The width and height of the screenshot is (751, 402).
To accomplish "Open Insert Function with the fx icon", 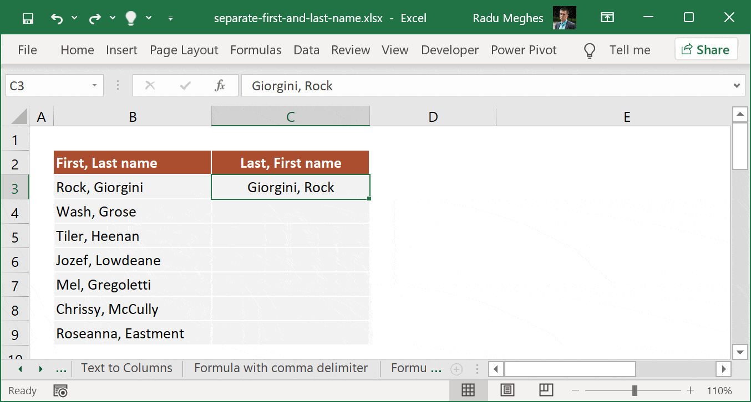I will [x=220, y=85].
